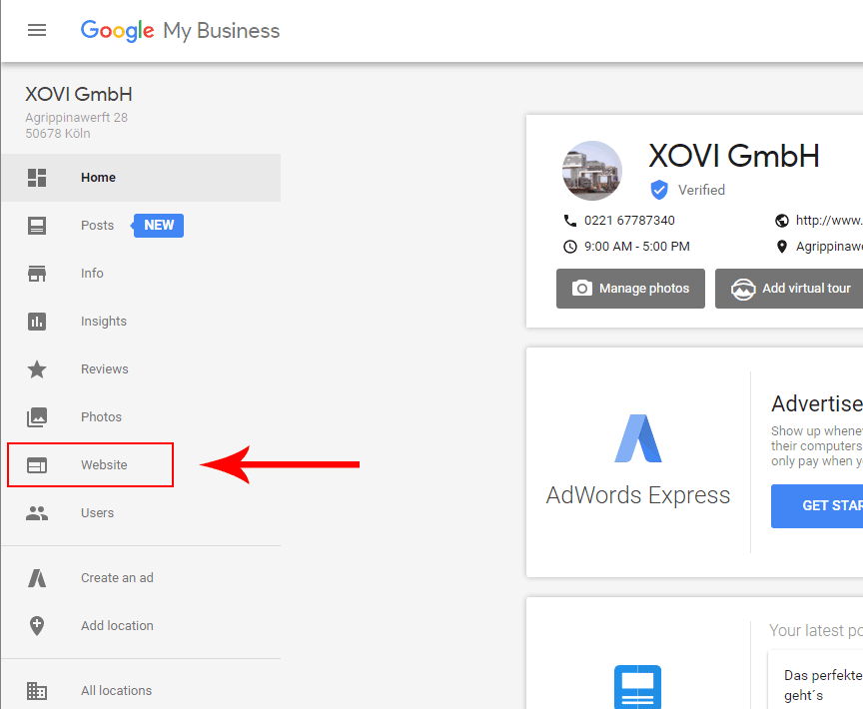Click the 50678 Köln sidebar text
This screenshot has height=709, width=863.
[58, 134]
